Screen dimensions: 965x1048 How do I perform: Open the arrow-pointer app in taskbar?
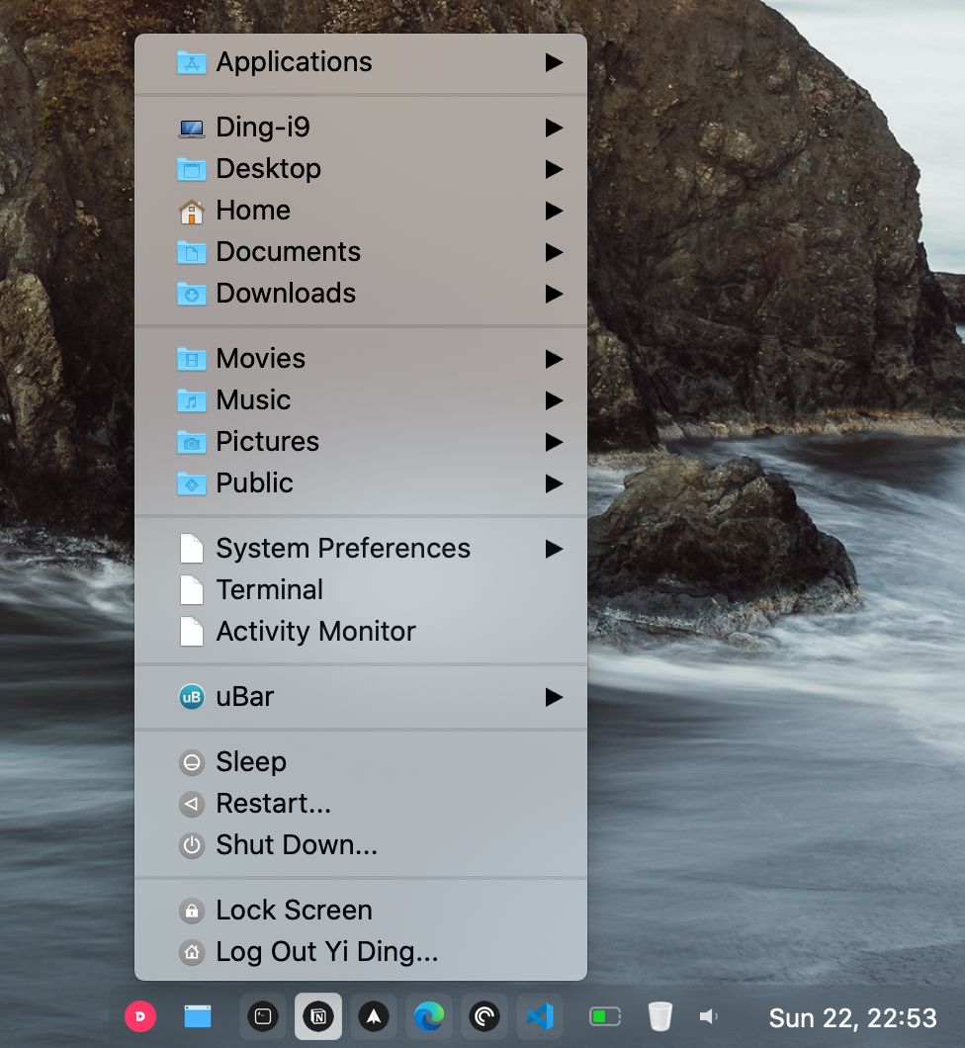(374, 1016)
